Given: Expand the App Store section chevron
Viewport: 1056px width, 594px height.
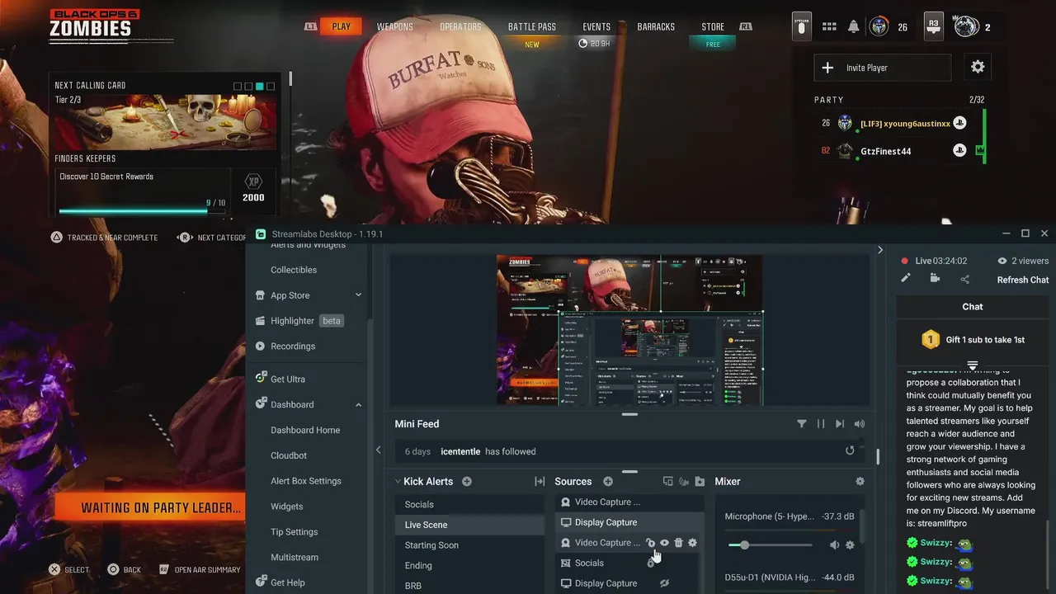Looking at the screenshot, I should 358,295.
